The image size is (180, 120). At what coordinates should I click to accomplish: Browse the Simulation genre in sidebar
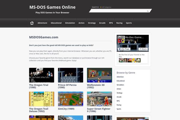pos(120,85)
